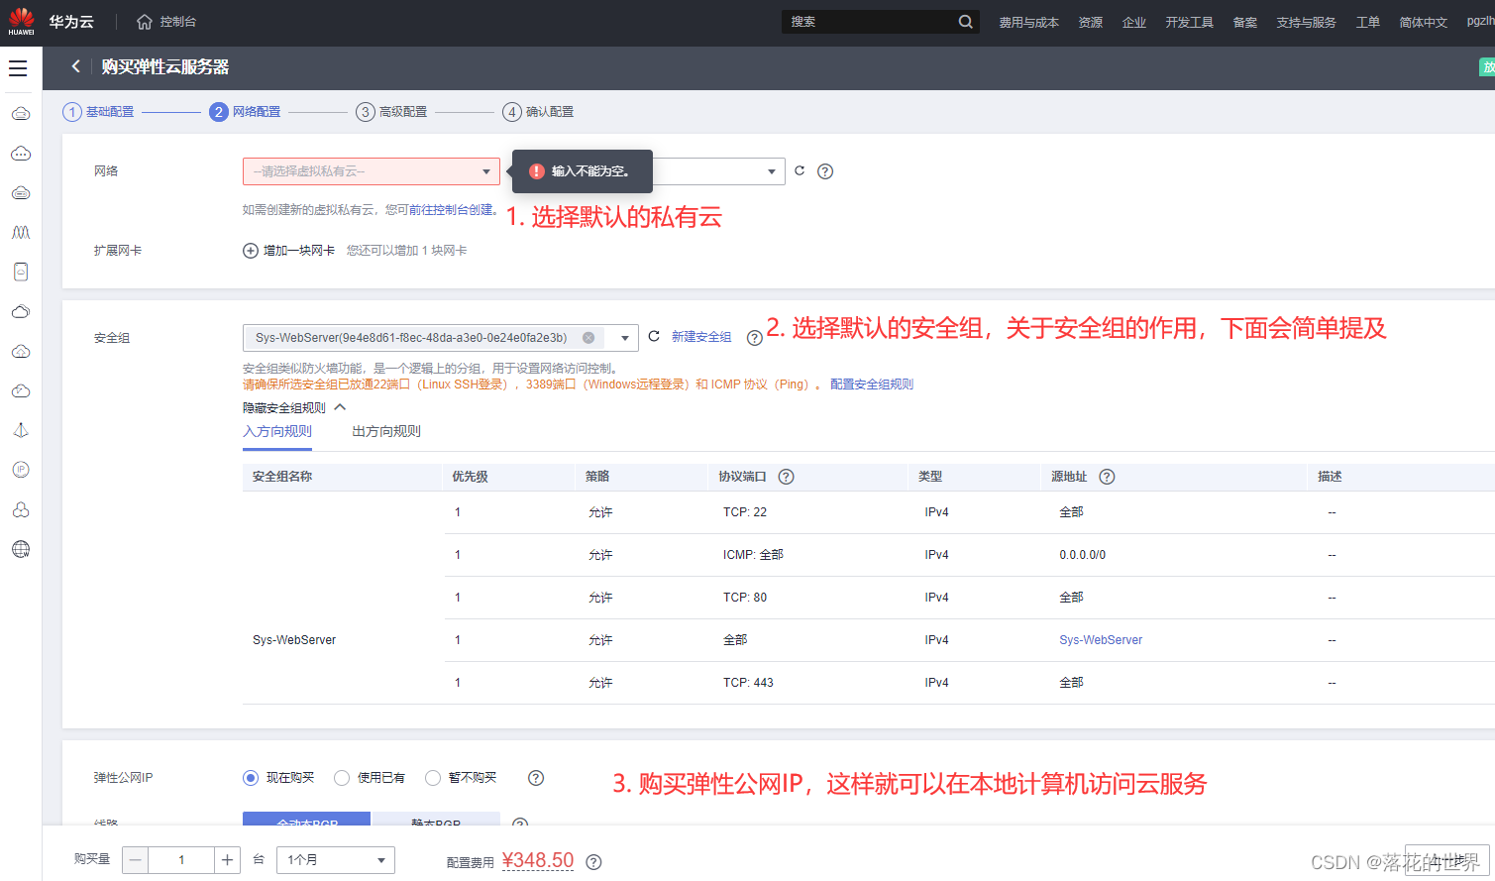Go to step 4 确认配置
This screenshot has width=1495, height=881.
[538, 112]
